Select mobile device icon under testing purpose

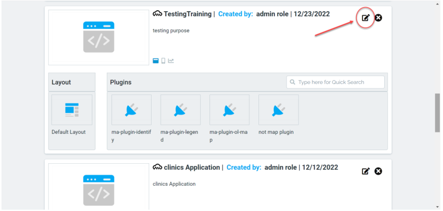pos(163,60)
